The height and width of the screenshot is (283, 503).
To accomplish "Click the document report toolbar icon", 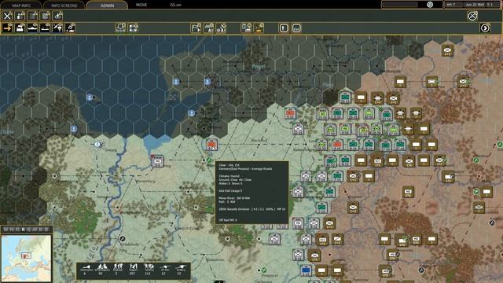I will (246, 28).
